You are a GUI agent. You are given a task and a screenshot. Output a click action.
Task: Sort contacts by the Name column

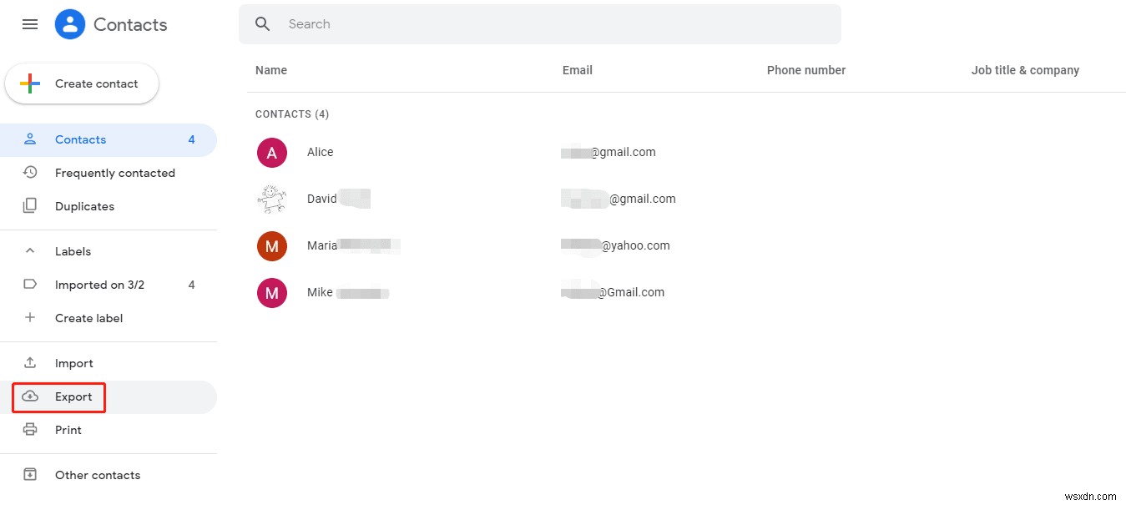point(270,70)
